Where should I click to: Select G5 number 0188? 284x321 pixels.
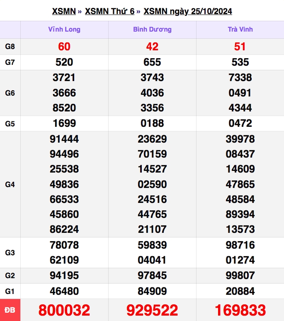152,123
